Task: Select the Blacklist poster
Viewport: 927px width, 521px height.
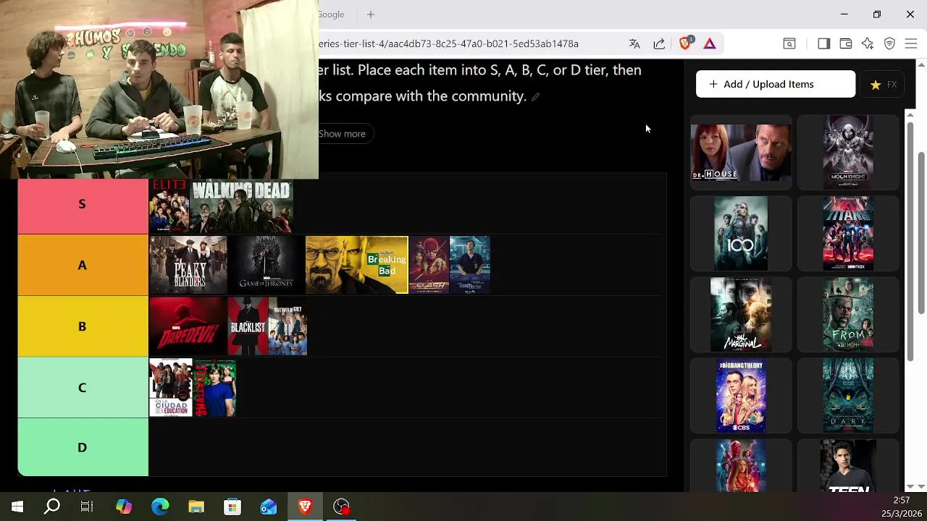Action: point(248,326)
